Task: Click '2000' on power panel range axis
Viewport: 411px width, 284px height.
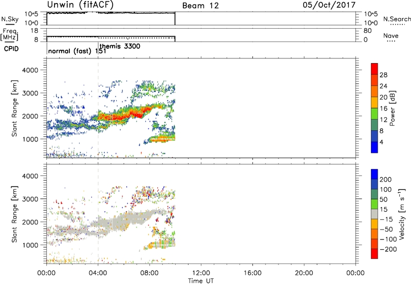Action: click(x=30, y=116)
